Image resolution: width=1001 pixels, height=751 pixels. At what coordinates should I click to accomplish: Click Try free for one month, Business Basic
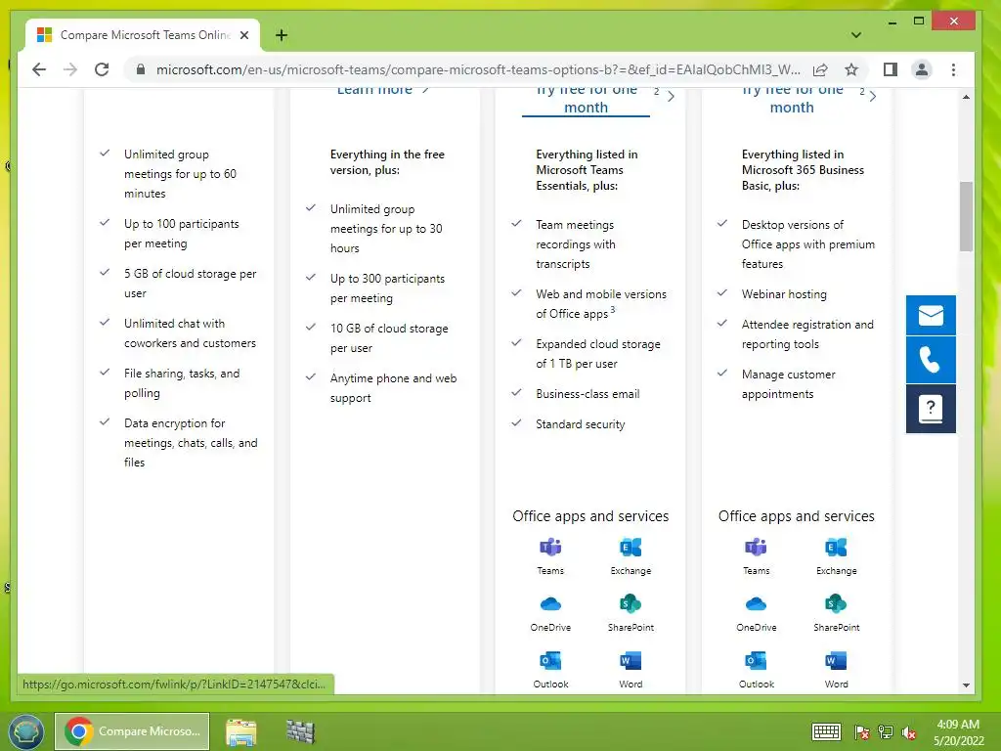pyautogui.click(x=587, y=101)
